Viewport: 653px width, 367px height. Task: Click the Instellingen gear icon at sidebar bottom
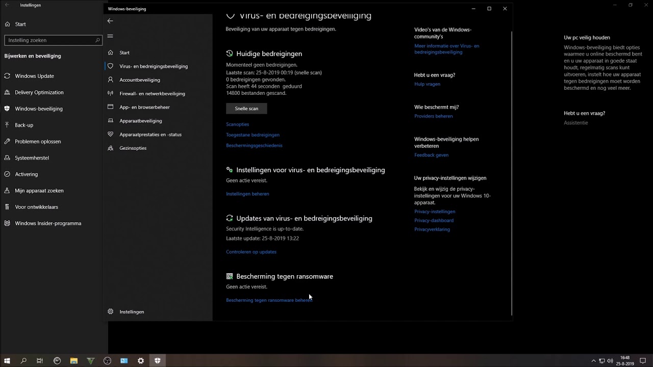tap(110, 311)
